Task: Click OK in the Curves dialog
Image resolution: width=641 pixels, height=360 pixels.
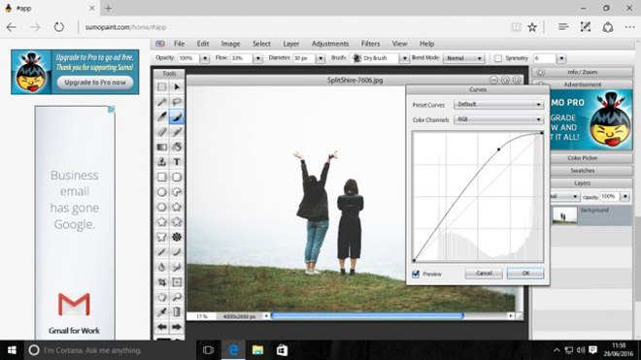Action: click(x=525, y=273)
